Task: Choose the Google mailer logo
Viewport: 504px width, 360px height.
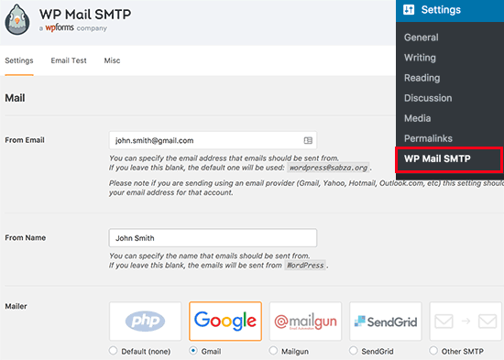Action: (225, 321)
